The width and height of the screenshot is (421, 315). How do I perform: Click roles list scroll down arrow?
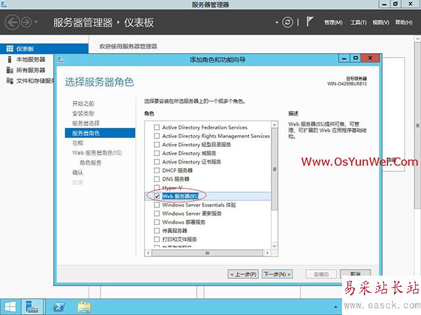tap(274, 245)
